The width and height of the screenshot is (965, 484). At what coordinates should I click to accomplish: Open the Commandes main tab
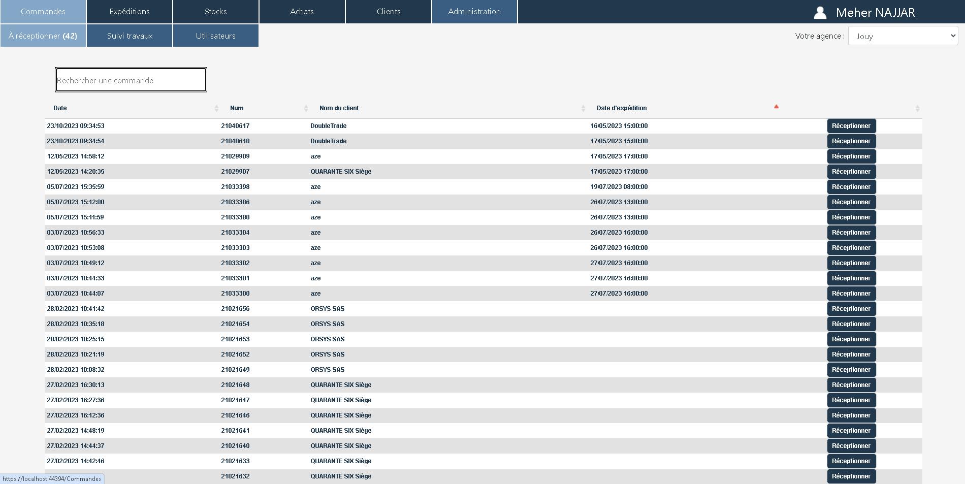[43, 12]
